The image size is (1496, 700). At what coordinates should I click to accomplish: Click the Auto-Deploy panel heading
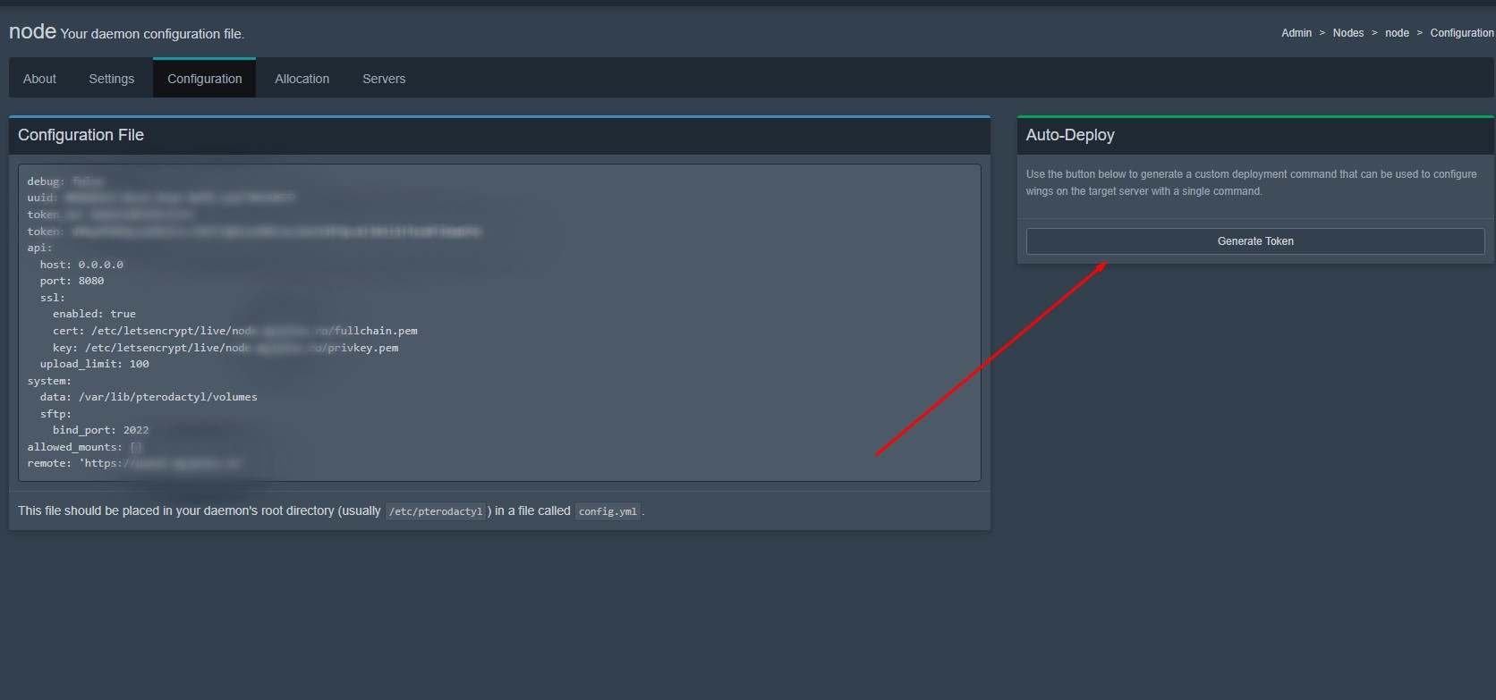[x=1070, y=135]
